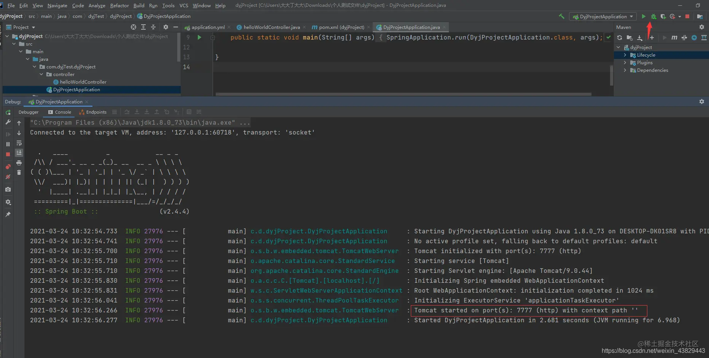Screen dimensions: 709x358
Task: Toggle Maven Skip Tests mode
Action: (684, 38)
